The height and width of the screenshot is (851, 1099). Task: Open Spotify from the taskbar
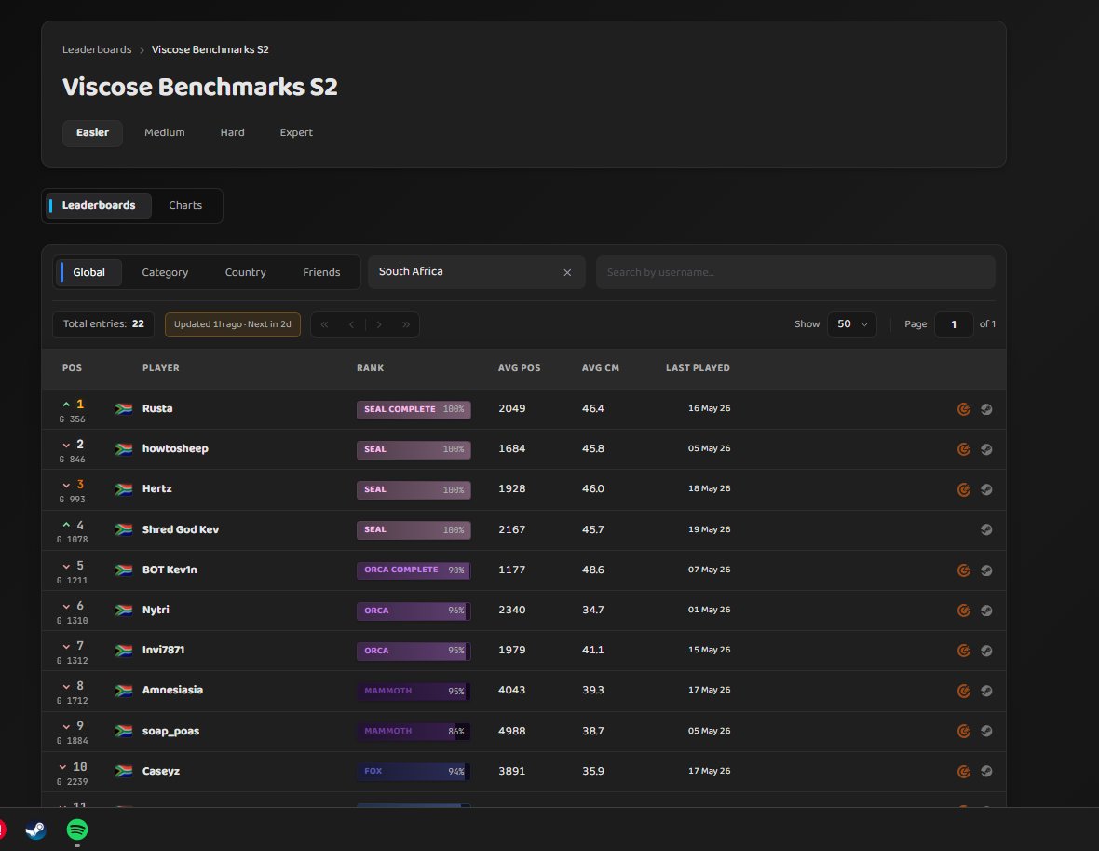(77, 830)
